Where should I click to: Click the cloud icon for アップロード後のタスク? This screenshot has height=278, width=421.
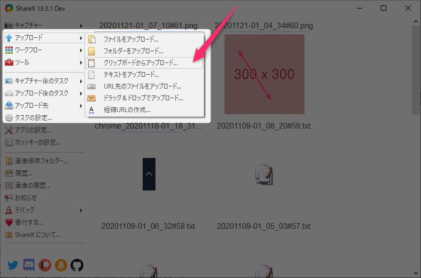pyautogui.click(x=9, y=93)
